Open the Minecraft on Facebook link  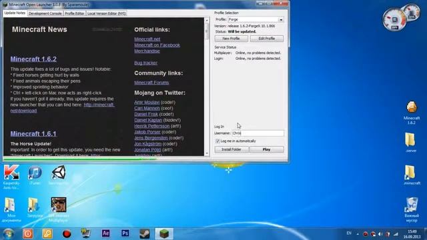pyautogui.click(x=157, y=45)
